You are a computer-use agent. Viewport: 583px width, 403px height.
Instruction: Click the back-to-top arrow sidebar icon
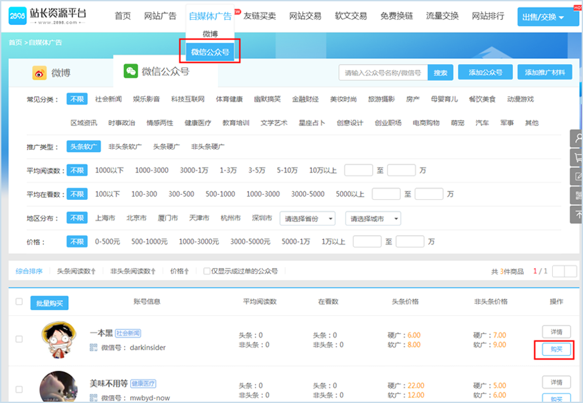tap(577, 213)
